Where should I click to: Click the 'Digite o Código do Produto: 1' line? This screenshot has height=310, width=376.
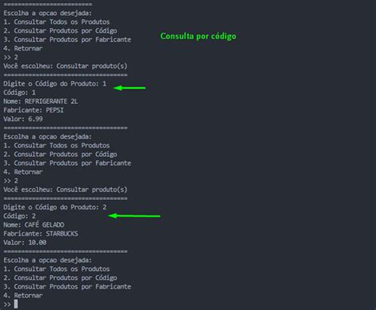(55, 84)
